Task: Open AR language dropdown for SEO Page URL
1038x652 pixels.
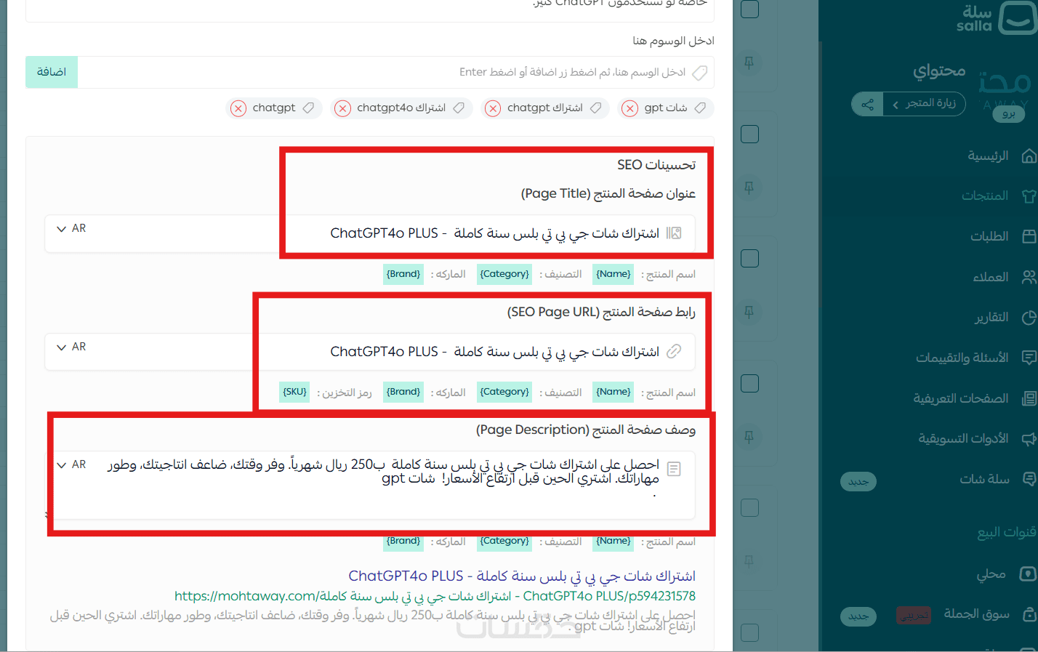Action: 71,347
